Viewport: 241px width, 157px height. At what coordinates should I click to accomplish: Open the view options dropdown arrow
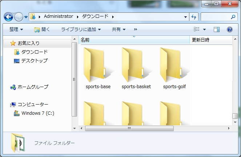[x=204, y=30]
